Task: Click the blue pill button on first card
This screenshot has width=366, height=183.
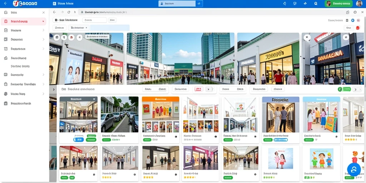Action: point(78,140)
